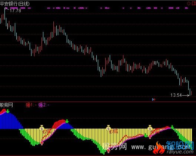Click the 股旁网 indicator name label
The height and width of the screenshot is (156, 196).
point(6,105)
